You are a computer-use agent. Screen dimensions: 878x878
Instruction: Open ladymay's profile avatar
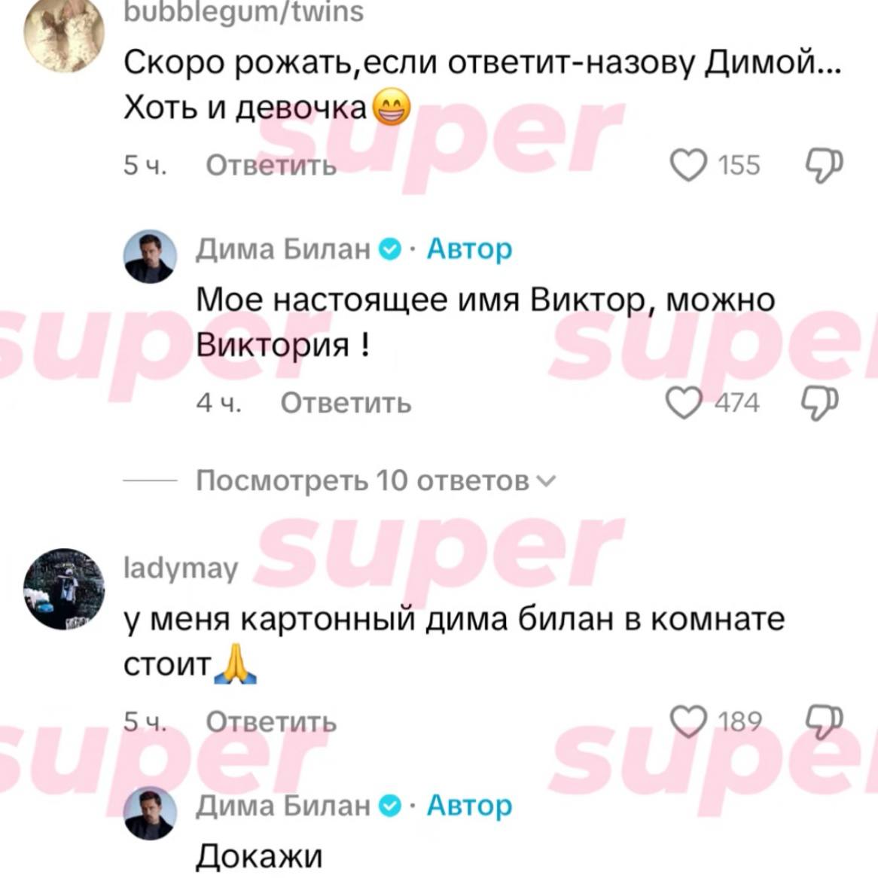tap(64, 589)
